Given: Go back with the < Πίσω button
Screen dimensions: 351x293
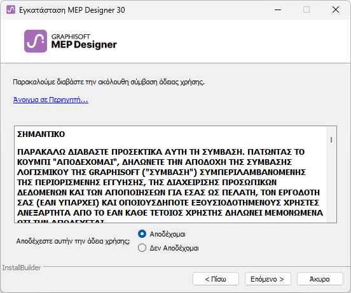Looking at the screenshot, I should tap(216, 279).
